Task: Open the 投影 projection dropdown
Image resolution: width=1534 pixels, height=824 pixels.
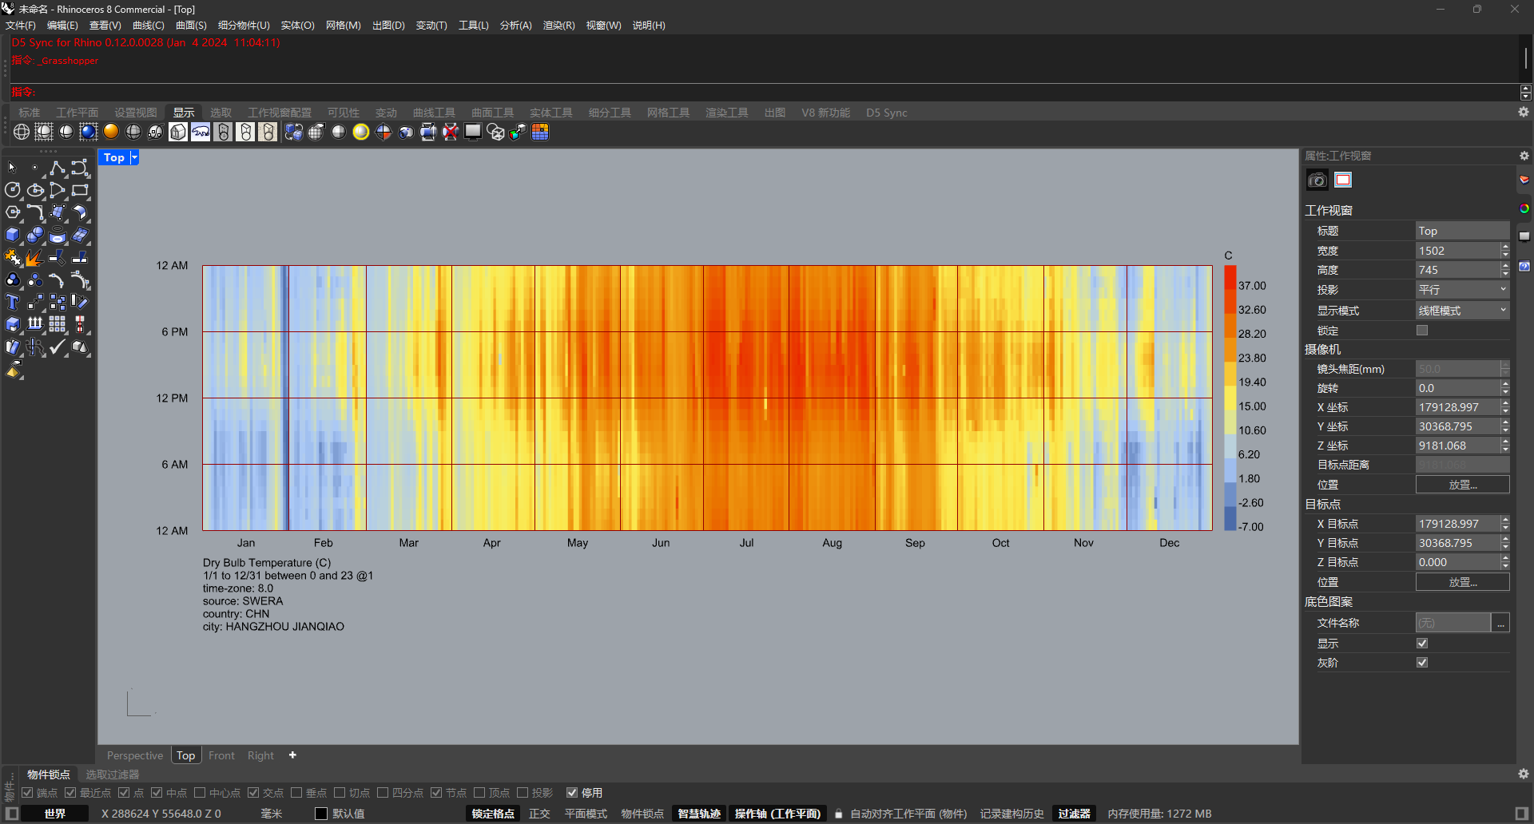Action: coord(1462,290)
